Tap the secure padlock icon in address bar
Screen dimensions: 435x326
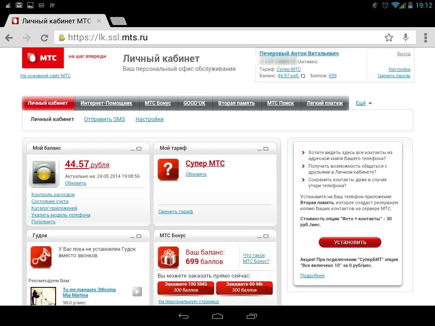tap(62, 38)
